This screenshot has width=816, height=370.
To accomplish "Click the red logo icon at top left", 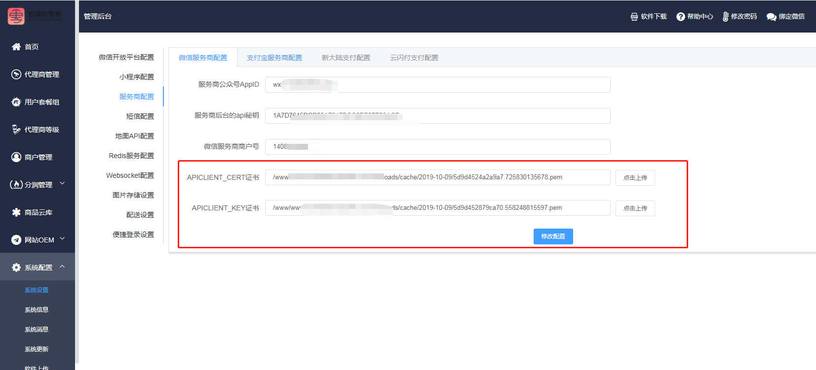I will (x=16, y=16).
